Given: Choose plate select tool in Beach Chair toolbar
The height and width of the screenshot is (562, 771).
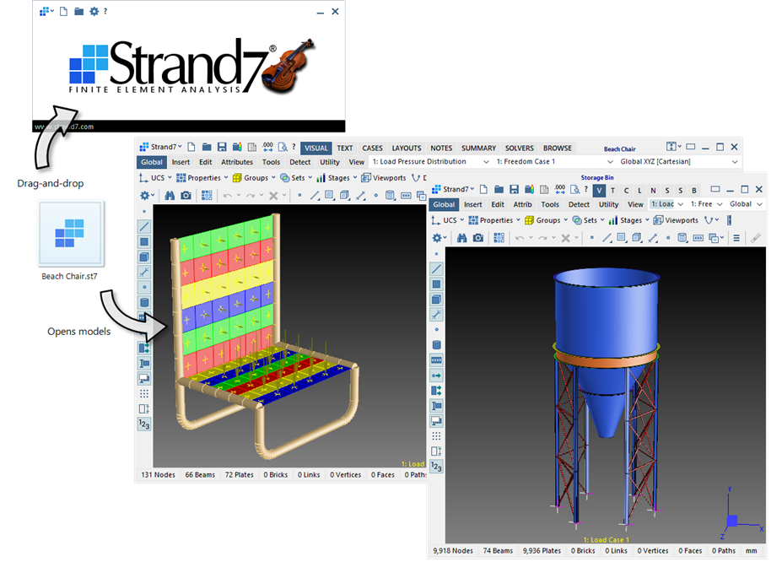Looking at the screenshot, I should coord(330,196).
